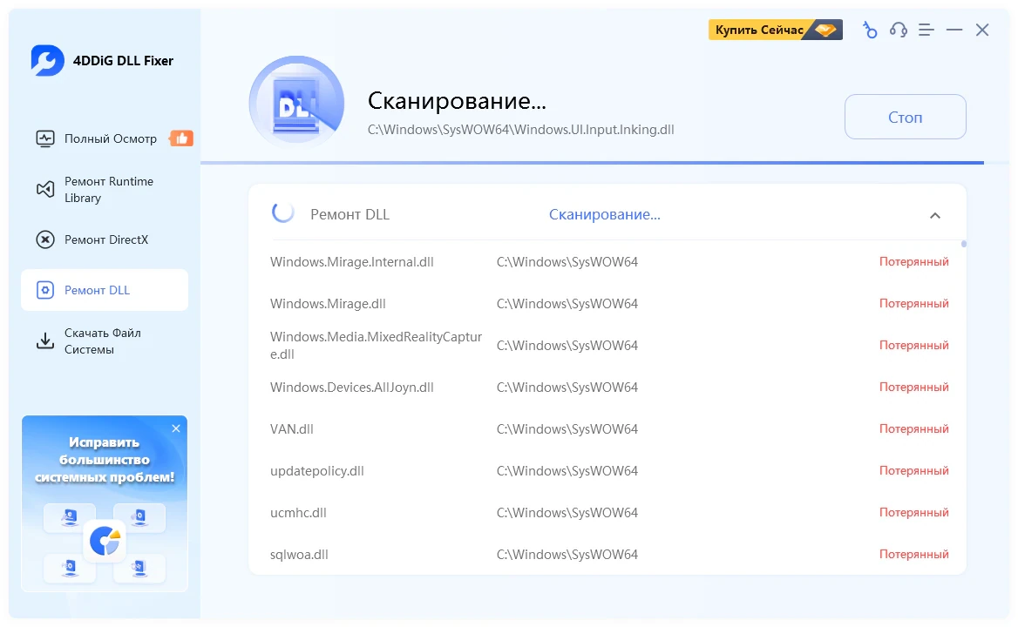Click Потерянный status for sqlwoa.dll
The width and height of the screenshot is (1018, 627).
click(x=914, y=555)
